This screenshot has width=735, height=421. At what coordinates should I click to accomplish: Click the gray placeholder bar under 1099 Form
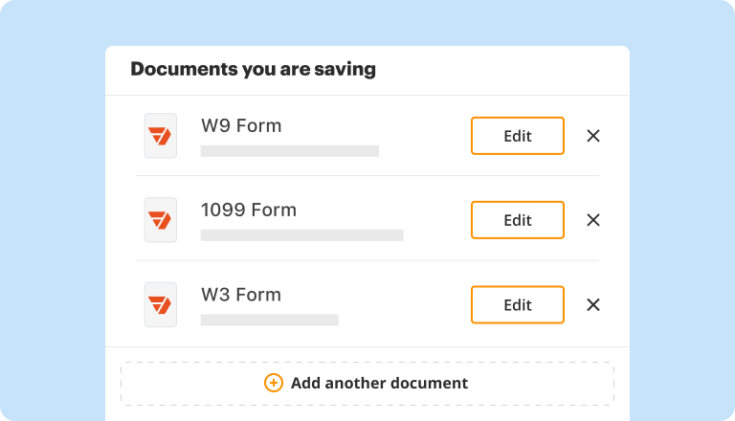click(301, 235)
